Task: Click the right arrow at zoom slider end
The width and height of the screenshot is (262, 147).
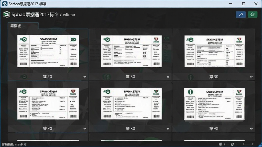Action: pos(253,144)
